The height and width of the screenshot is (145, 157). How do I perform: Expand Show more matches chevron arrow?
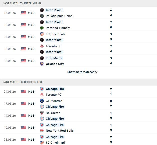coord(97,72)
